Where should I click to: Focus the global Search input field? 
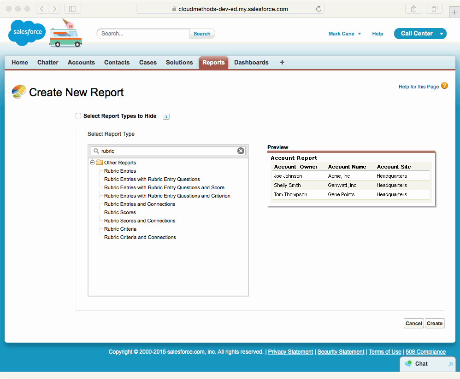tap(143, 34)
